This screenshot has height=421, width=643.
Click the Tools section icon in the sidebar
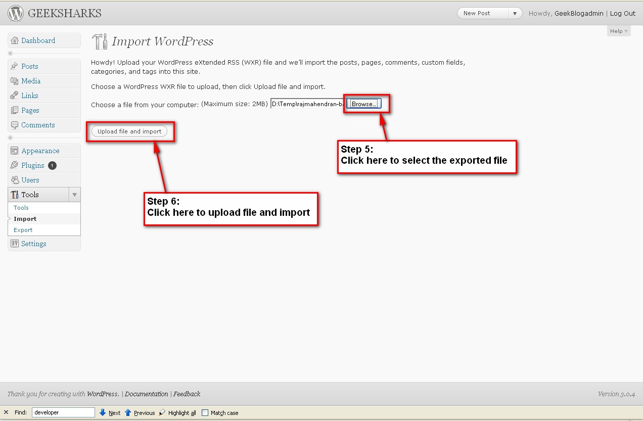(15, 195)
